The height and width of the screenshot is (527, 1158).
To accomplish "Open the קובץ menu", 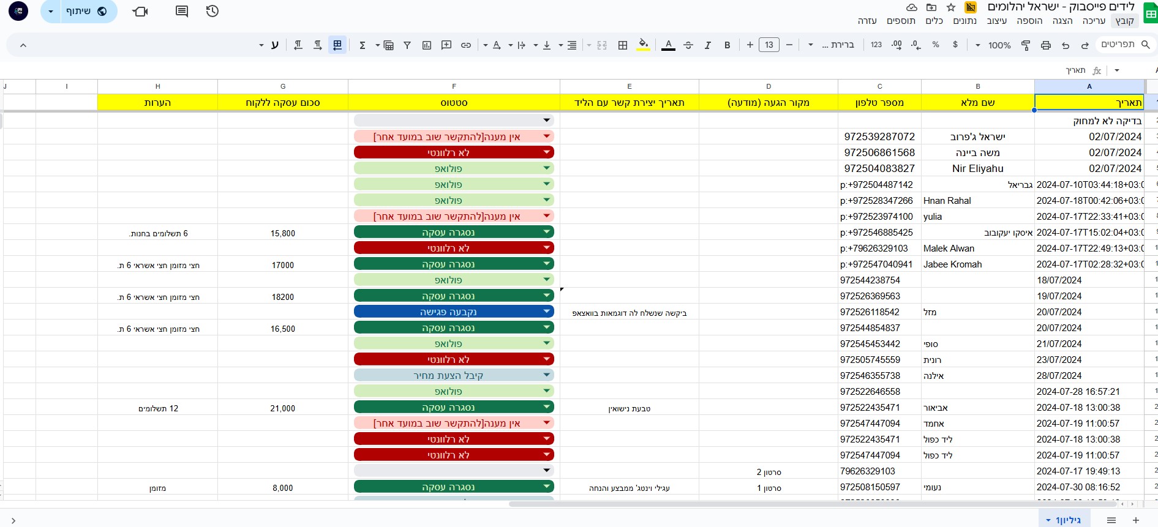I will click(x=1124, y=21).
